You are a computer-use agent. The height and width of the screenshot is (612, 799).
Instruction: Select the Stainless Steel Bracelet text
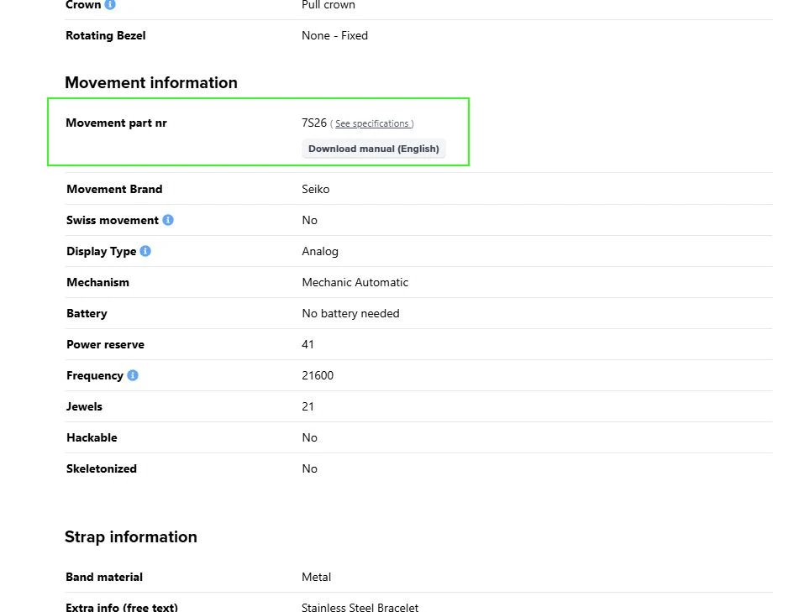(360, 607)
